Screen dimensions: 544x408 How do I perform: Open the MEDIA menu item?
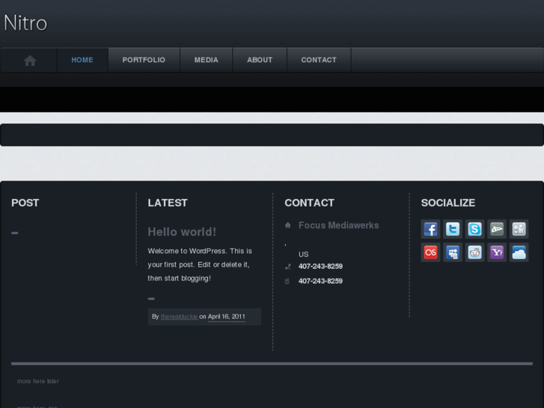(206, 60)
